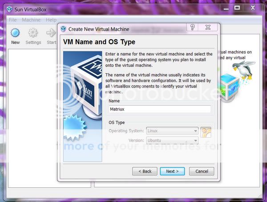
Task: Click Next to continue the wizard
Action: (x=172, y=171)
